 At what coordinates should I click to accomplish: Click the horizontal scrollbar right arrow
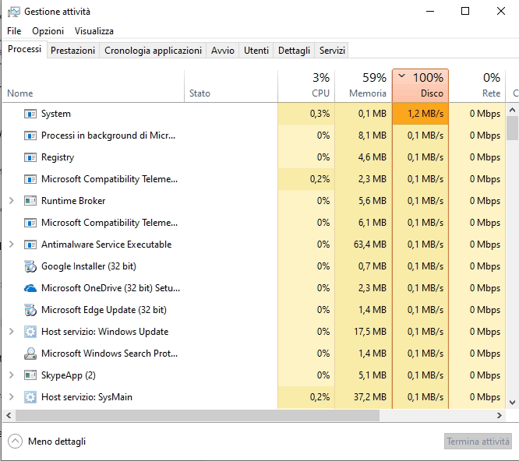pyautogui.click(x=500, y=416)
